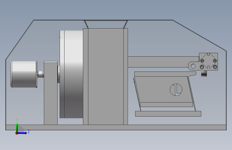This screenshot has width=232, height=150.
Task: Select the top-left bolt on mounting block
Action: 202,61
